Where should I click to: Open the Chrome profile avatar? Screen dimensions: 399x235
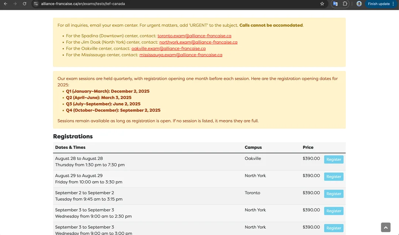(x=359, y=4)
